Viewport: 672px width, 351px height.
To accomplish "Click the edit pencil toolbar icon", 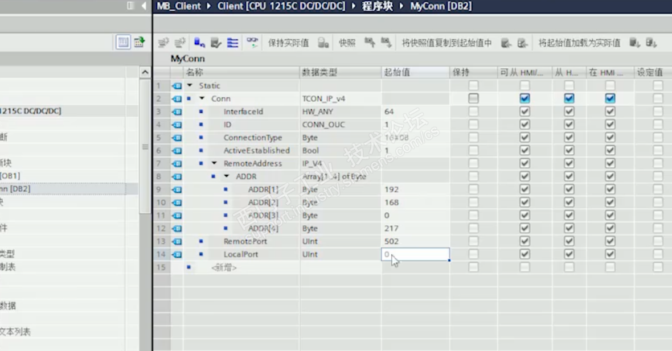I will click(216, 42).
